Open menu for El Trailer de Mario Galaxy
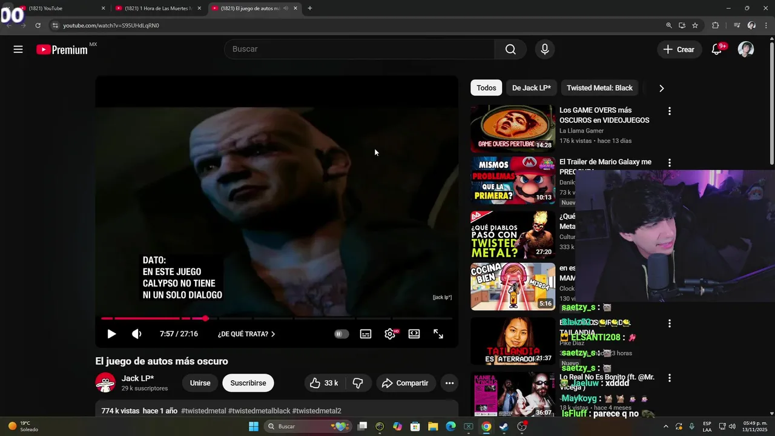This screenshot has height=436, width=775. coord(670,163)
